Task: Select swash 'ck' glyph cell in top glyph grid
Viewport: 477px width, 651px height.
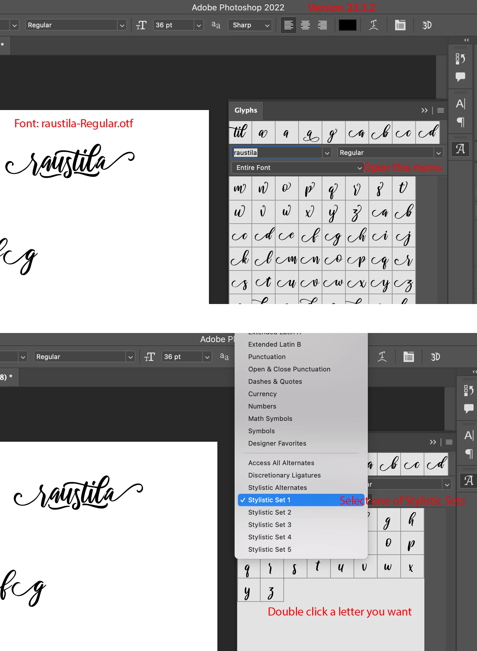Action: click(240, 259)
